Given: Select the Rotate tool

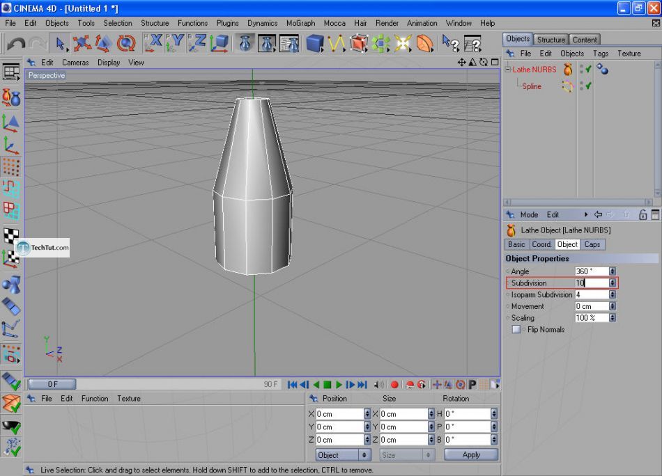Looking at the screenshot, I should 126,43.
